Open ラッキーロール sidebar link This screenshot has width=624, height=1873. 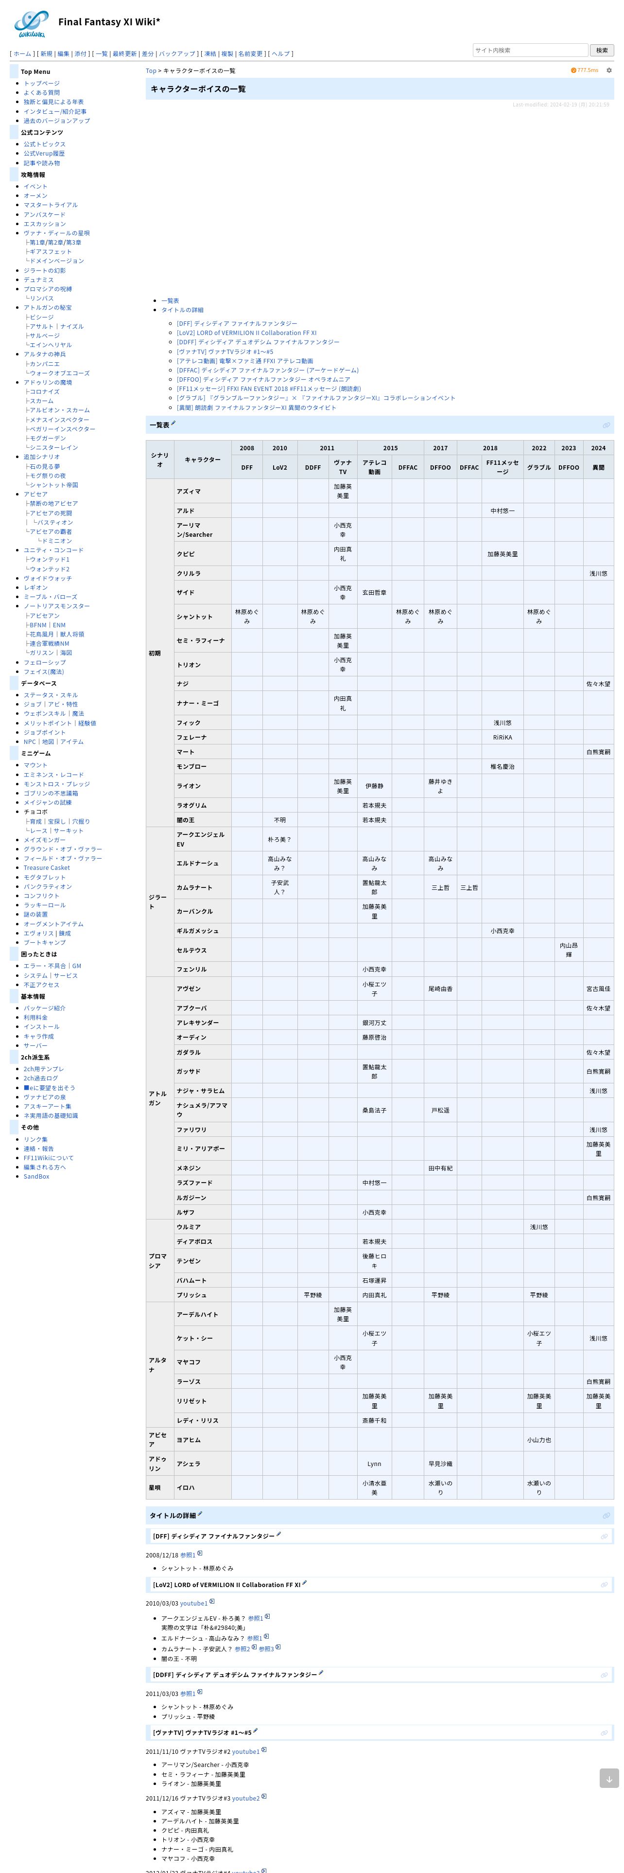(x=44, y=905)
